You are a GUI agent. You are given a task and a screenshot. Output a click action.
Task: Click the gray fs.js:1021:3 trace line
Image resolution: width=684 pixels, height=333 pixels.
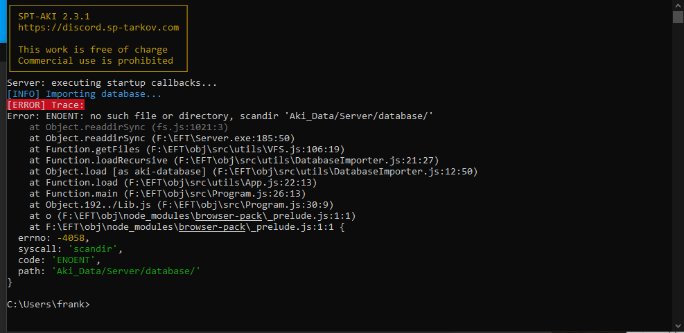[129, 127]
